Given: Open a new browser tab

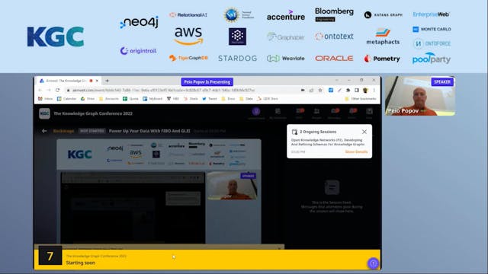Looking at the screenshot, I should pos(107,81).
